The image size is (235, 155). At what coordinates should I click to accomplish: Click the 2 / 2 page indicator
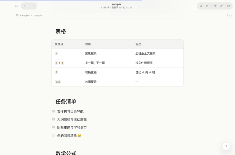229,15
